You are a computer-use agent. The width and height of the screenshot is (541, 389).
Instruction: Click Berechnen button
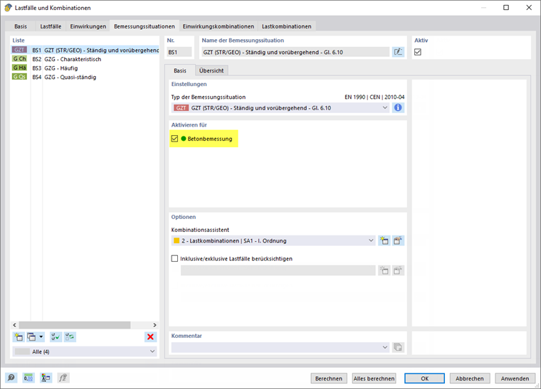pyautogui.click(x=328, y=378)
